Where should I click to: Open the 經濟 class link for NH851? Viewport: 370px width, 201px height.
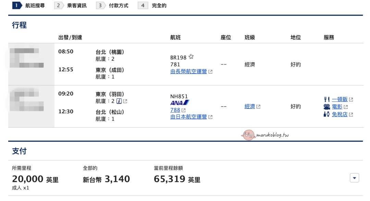point(250,106)
